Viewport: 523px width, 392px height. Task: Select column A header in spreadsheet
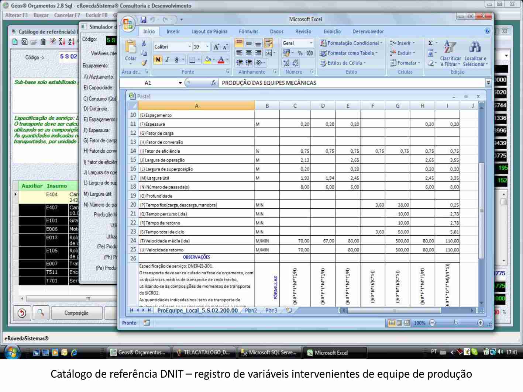coord(196,106)
